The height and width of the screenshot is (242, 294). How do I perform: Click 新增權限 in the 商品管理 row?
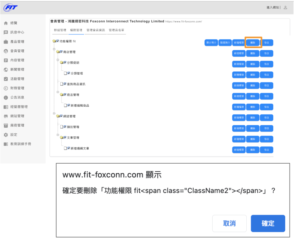click(x=239, y=96)
